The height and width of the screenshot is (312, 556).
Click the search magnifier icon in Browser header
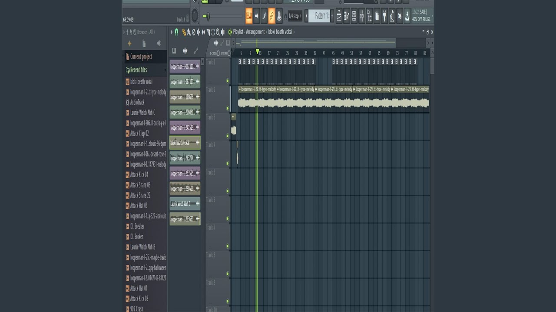[135, 32]
